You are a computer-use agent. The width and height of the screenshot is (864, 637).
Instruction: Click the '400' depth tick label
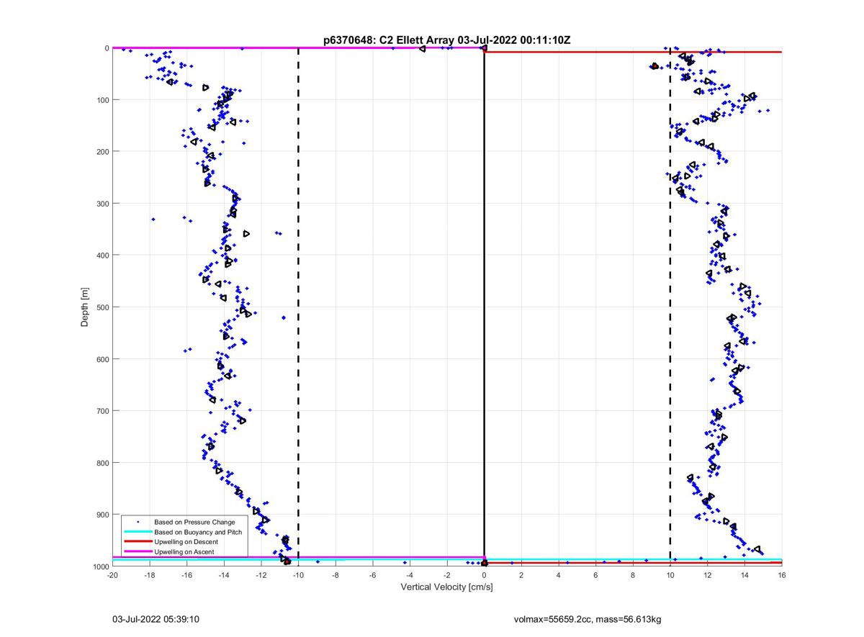coord(102,256)
